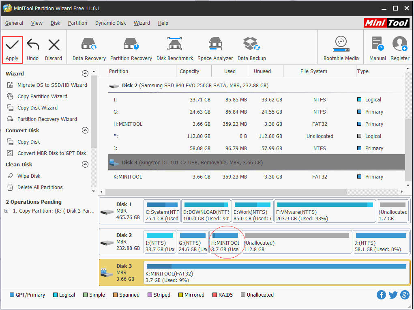Image resolution: width=414 pixels, height=310 pixels.
Task: Select the I: partition row
Action: point(256,100)
